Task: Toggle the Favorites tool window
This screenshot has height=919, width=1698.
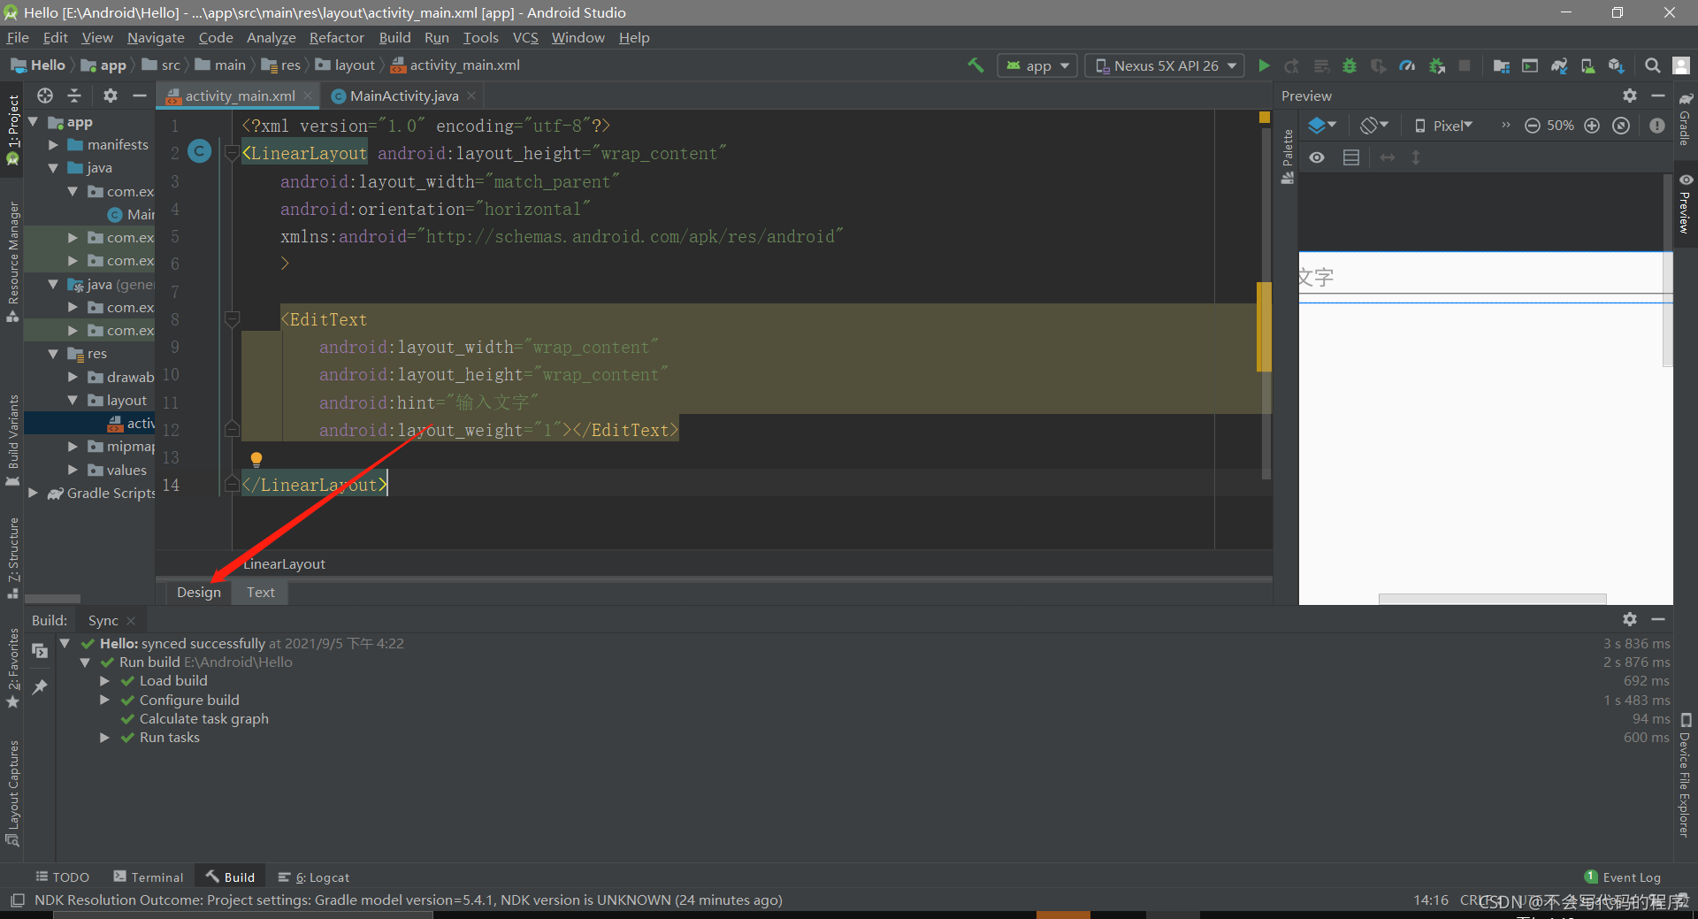Action: coord(12,669)
